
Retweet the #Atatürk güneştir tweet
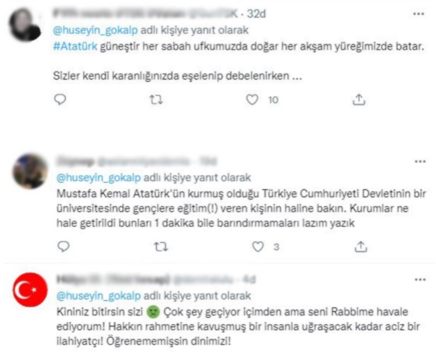pos(156,100)
